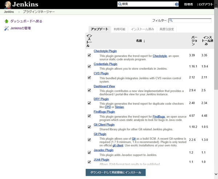
Task: Switch to the 利用可能 tab
Action: pos(120,29)
